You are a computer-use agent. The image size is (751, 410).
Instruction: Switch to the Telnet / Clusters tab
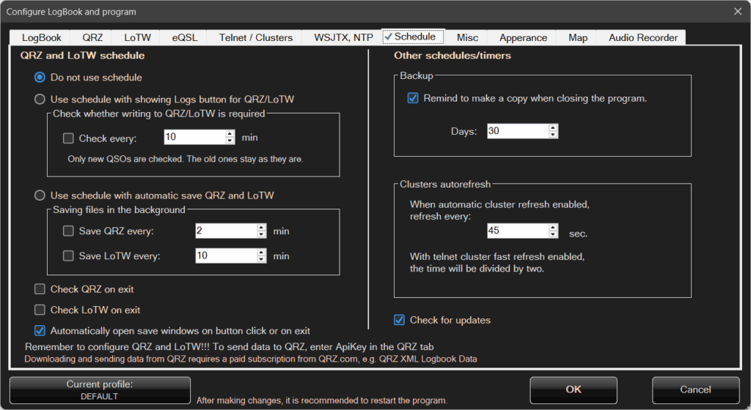255,37
